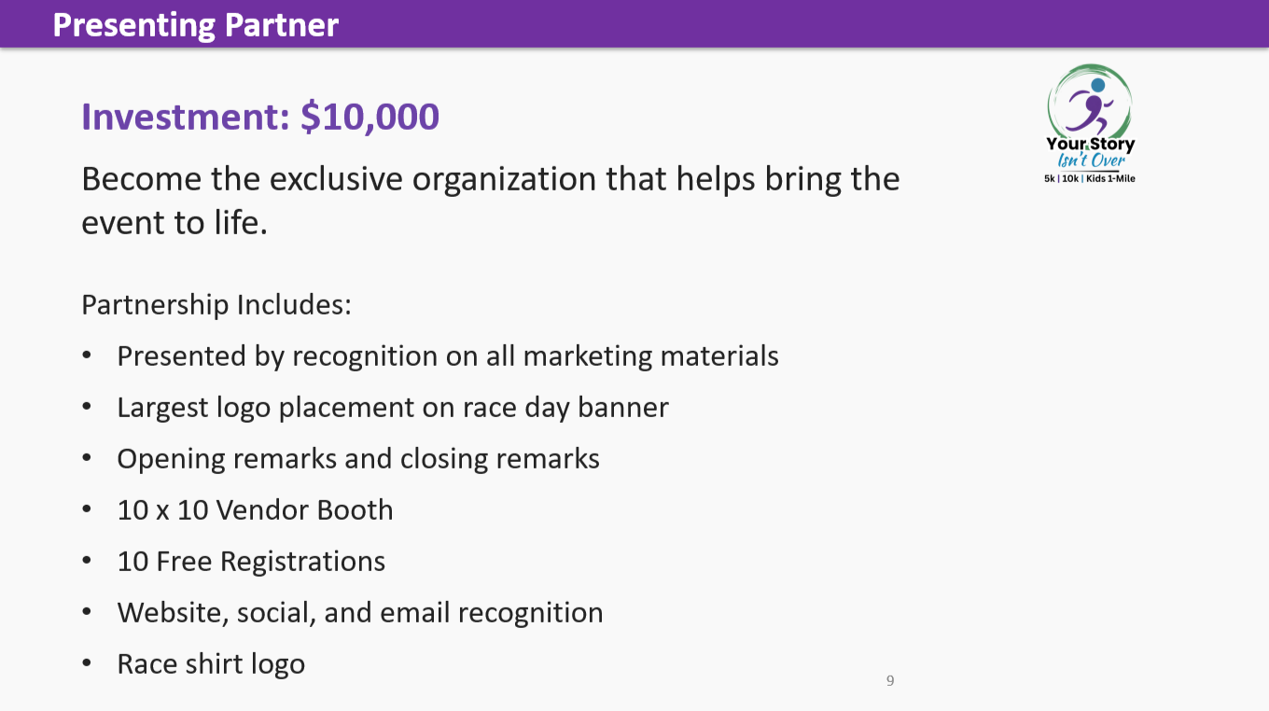1269x711 pixels.
Task: Click the purple header bar
Action: click(x=634, y=23)
